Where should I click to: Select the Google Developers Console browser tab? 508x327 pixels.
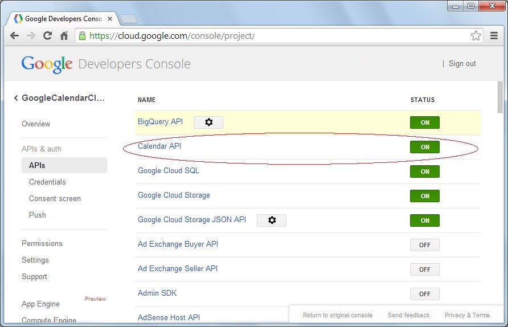click(x=63, y=19)
